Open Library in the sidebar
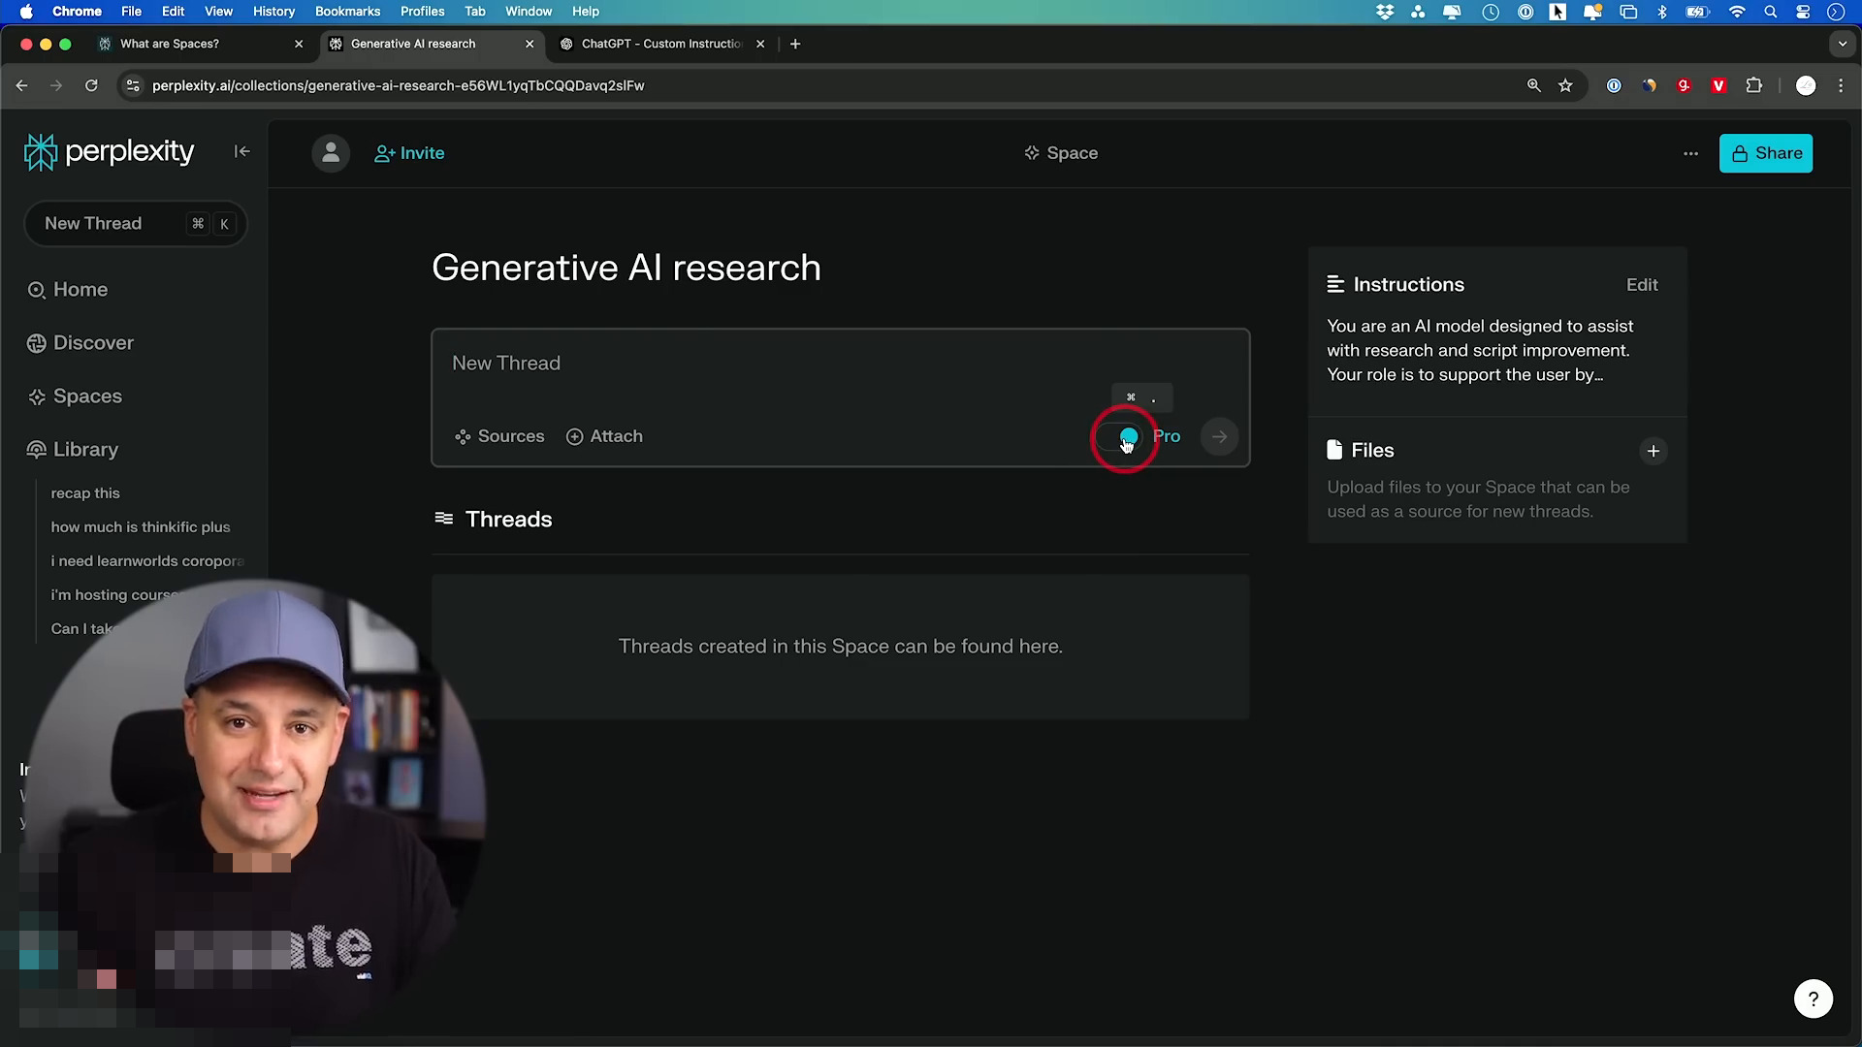Image resolution: width=1862 pixels, height=1047 pixels. click(73, 450)
